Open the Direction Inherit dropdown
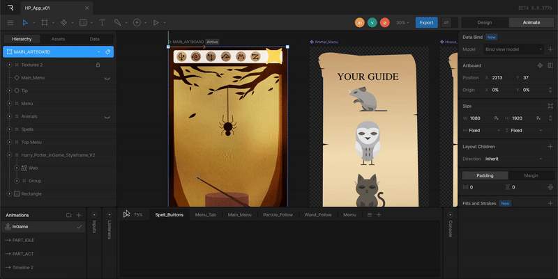558x279 pixels. (513, 159)
